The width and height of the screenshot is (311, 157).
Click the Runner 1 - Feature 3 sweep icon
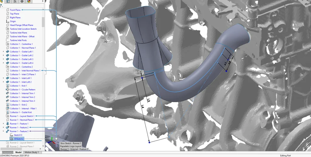click(8, 131)
